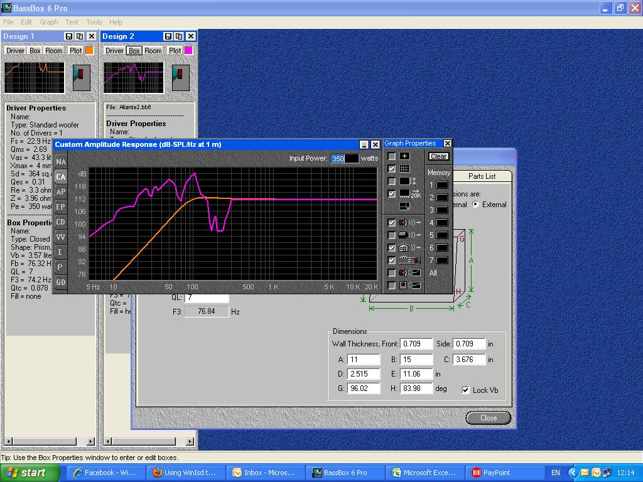This screenshot has height=482, width=643.
Task: Click the grid icon in Graph Properties
Action: click(x=405, y=169)
